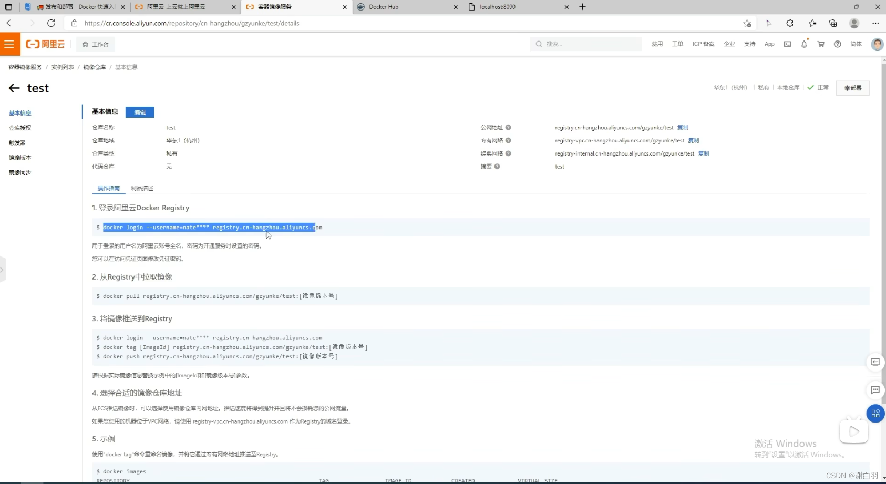Open the blue apps grid floating button
The width and height of the screenshot is (886, 484).
pos(875,414)
